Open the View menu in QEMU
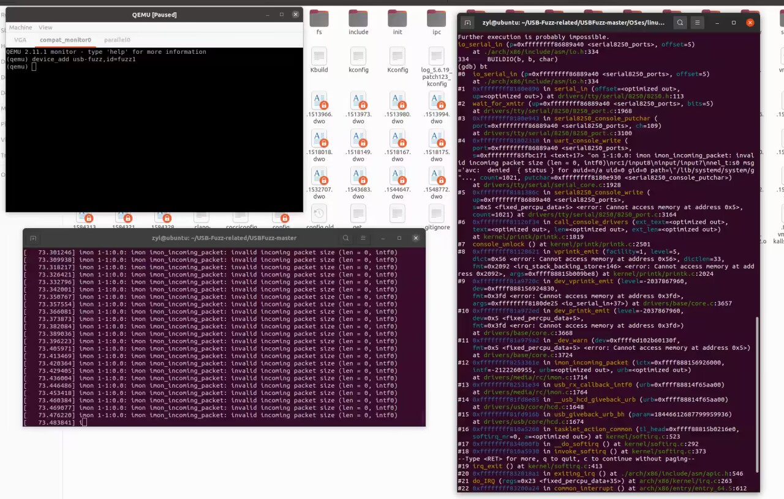Viewport: 784px width, 499px height. click(45, 27)
